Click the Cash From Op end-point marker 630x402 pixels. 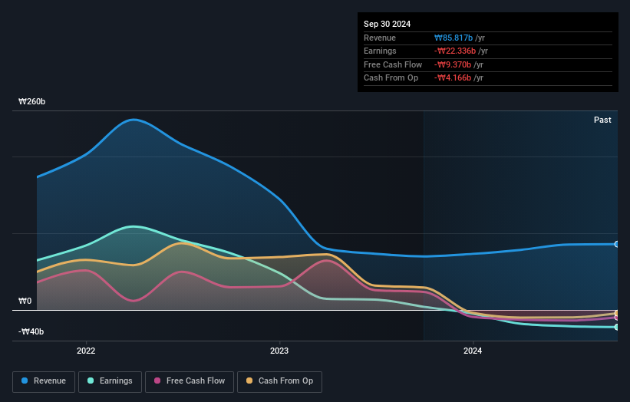coord(616,313)
